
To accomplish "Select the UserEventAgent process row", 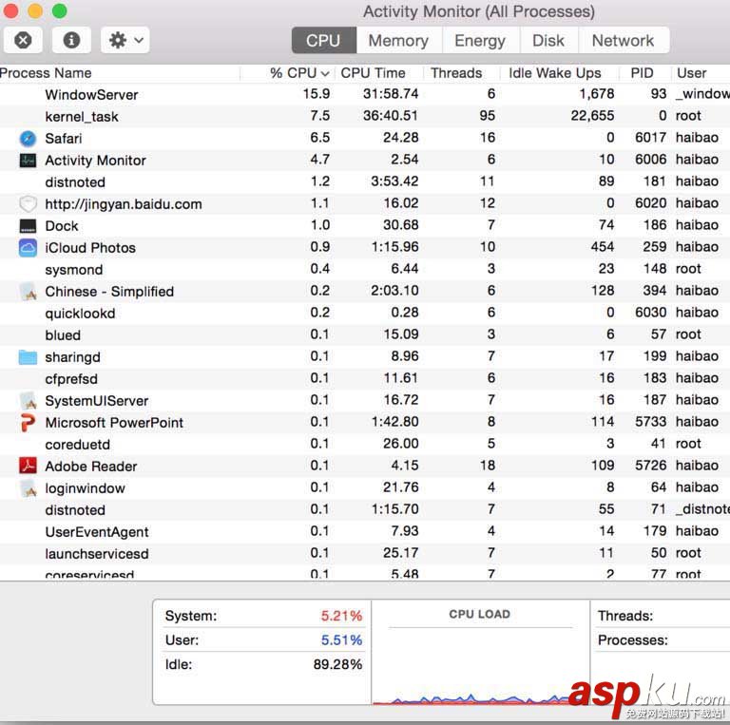I will pyautogui.click(x=365, y=532).
